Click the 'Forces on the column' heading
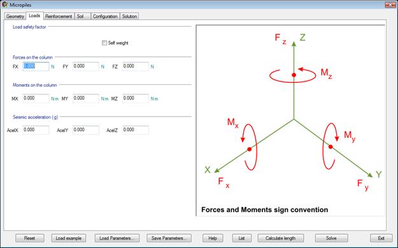 pos(32,57)
